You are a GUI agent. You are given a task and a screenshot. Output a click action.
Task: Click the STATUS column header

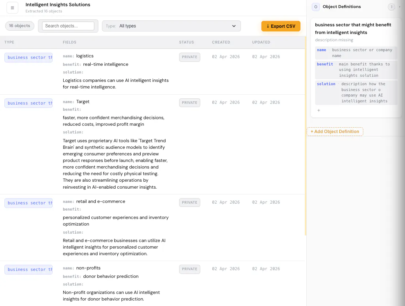click(186, 42)
